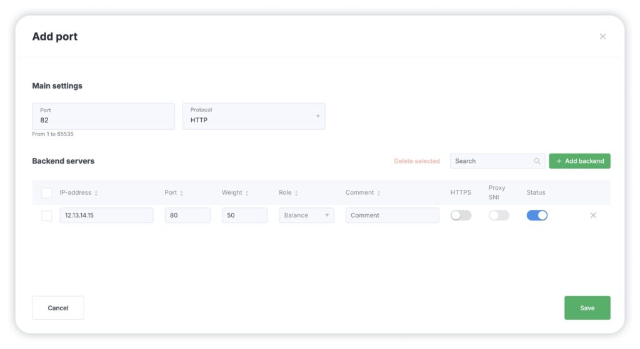
Task: Enable the HTTPS toggle for backend
Action: pos(461,215)
